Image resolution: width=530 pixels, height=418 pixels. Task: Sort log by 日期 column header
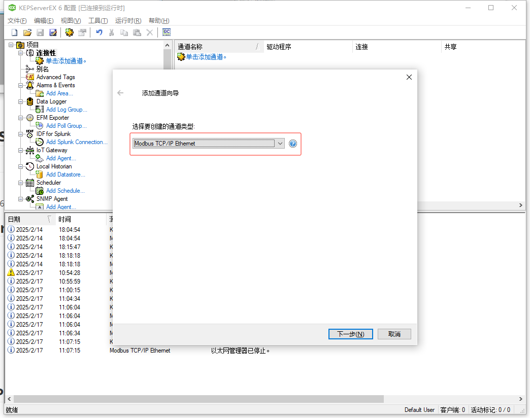click(x=30, y=219)
